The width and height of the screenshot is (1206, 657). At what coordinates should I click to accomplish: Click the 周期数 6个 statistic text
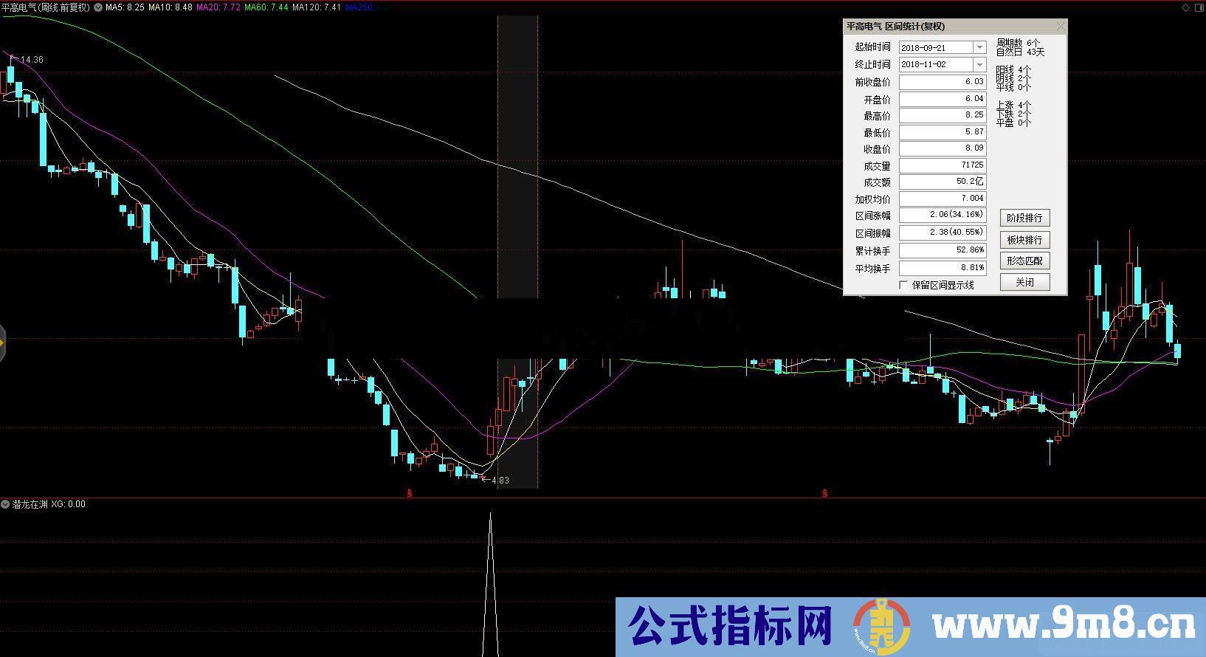pos(1018,44)
